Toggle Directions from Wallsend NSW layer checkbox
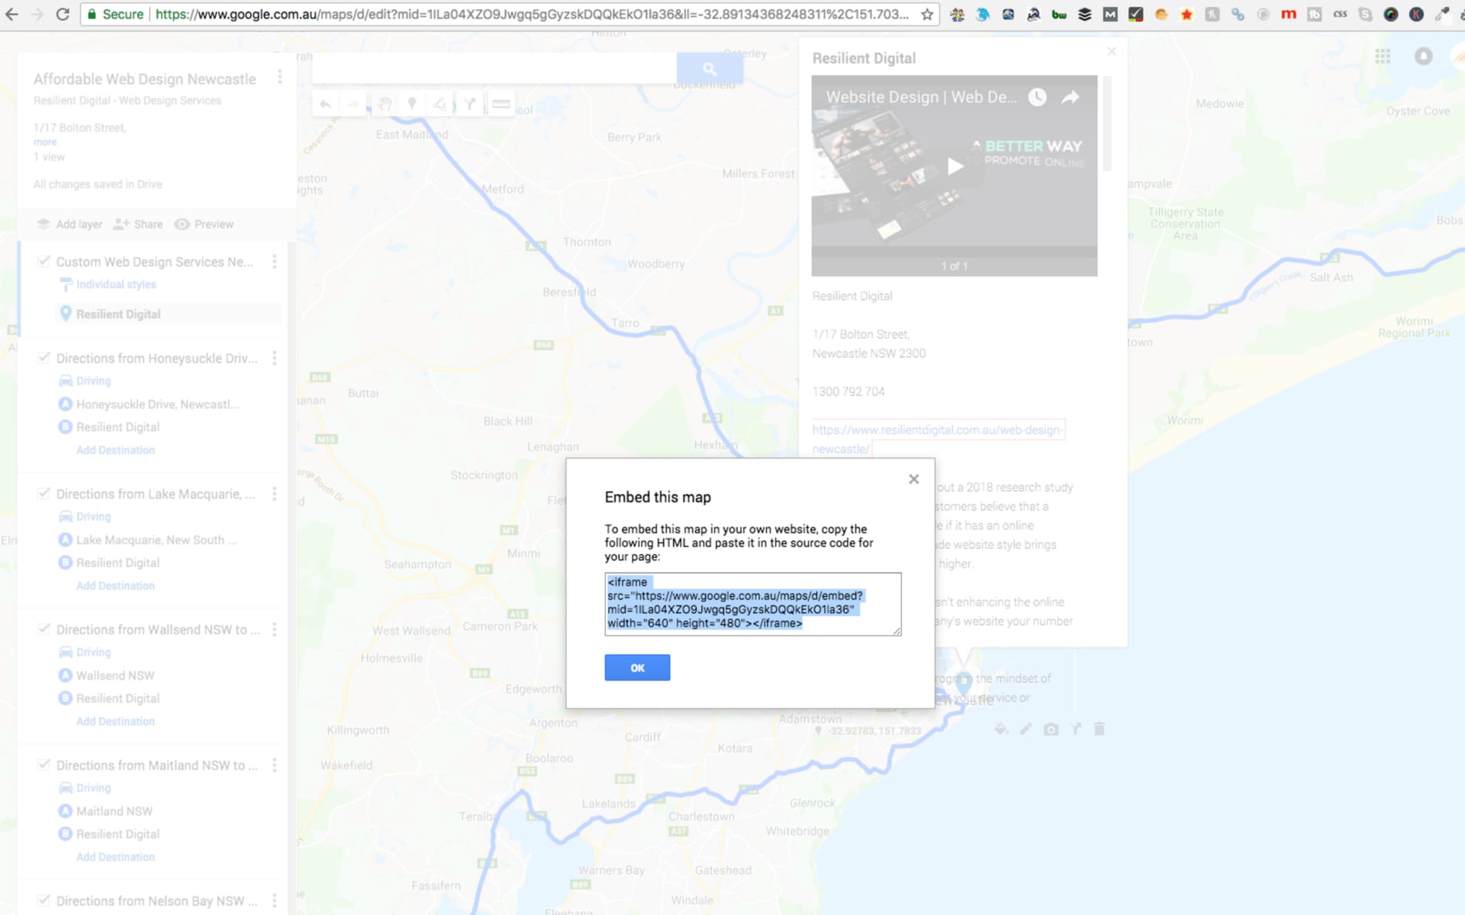 tap(44, 629)
